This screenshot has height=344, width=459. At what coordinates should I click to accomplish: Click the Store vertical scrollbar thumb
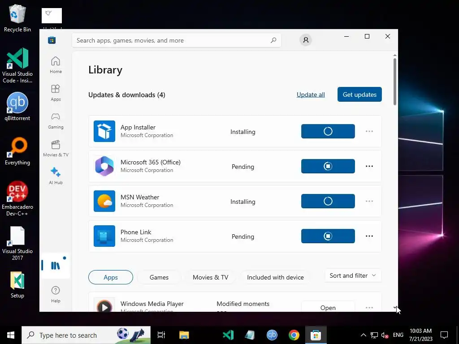(394, 82)
